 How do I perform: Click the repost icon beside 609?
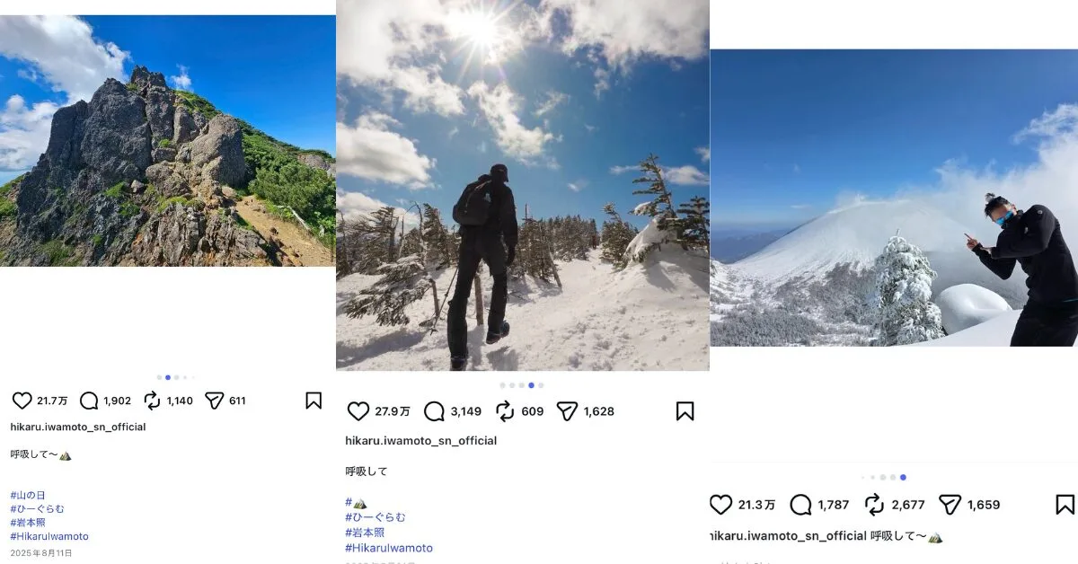505,411
